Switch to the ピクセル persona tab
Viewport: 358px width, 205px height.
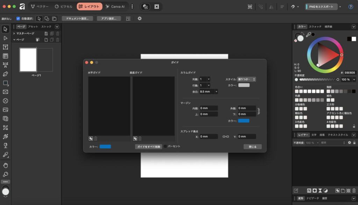coord(64,7)
